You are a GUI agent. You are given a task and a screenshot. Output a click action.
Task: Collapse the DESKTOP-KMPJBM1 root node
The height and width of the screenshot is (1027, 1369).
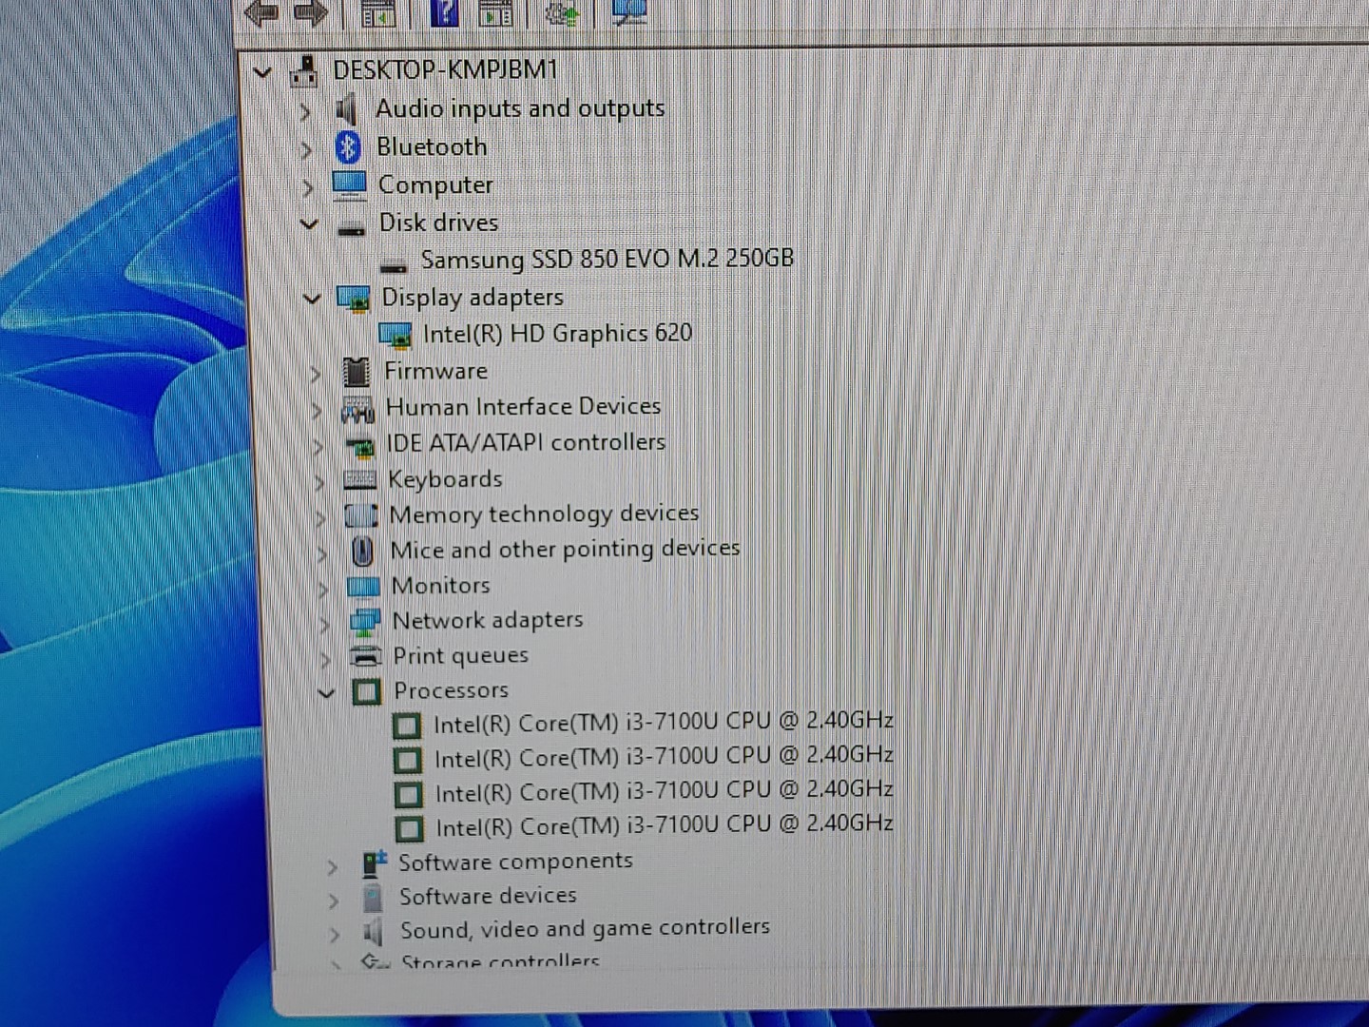pyautogui.click(x=262, y=72)
